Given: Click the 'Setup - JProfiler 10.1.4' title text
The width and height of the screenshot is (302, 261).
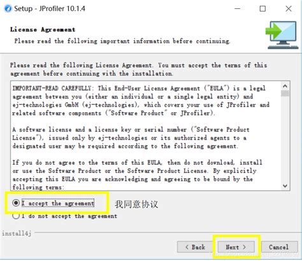Looking at the screenshot, I should point(50,9).
